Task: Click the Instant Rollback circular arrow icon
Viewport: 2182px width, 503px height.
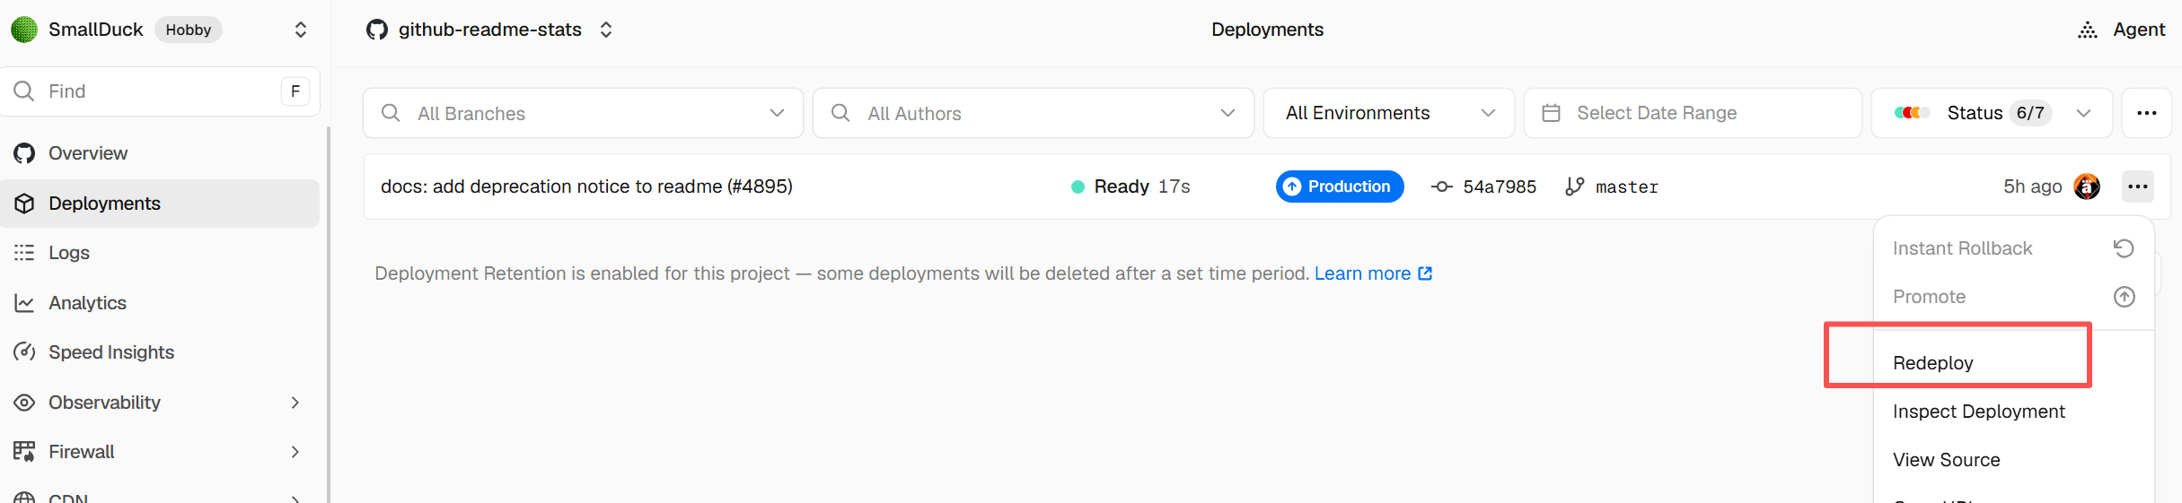Action: pos(2124,248)
